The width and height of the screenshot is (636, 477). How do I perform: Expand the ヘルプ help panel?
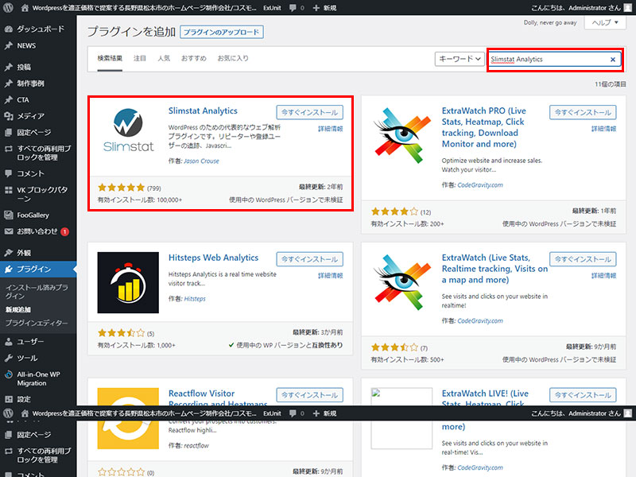click(604, 23)
